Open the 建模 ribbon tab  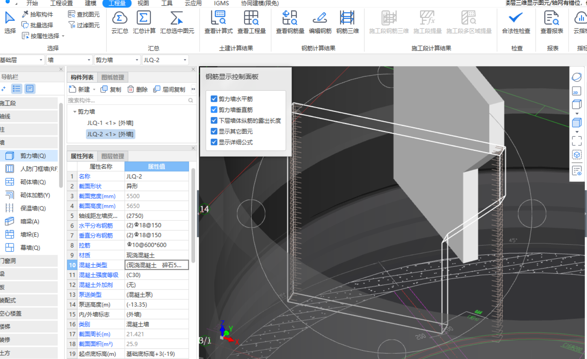[x=90, y=3]
